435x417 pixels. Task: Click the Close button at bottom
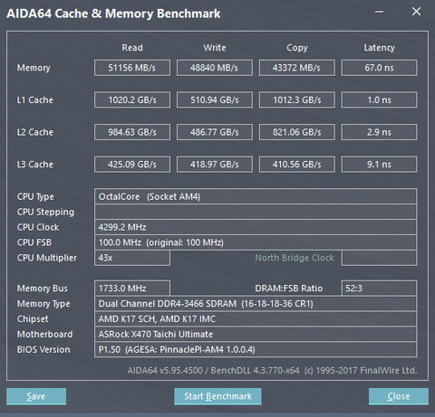tap(399, 396)
